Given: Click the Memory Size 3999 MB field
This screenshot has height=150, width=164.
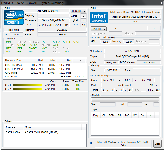Looking at the screenshot, I should point(112,70).
